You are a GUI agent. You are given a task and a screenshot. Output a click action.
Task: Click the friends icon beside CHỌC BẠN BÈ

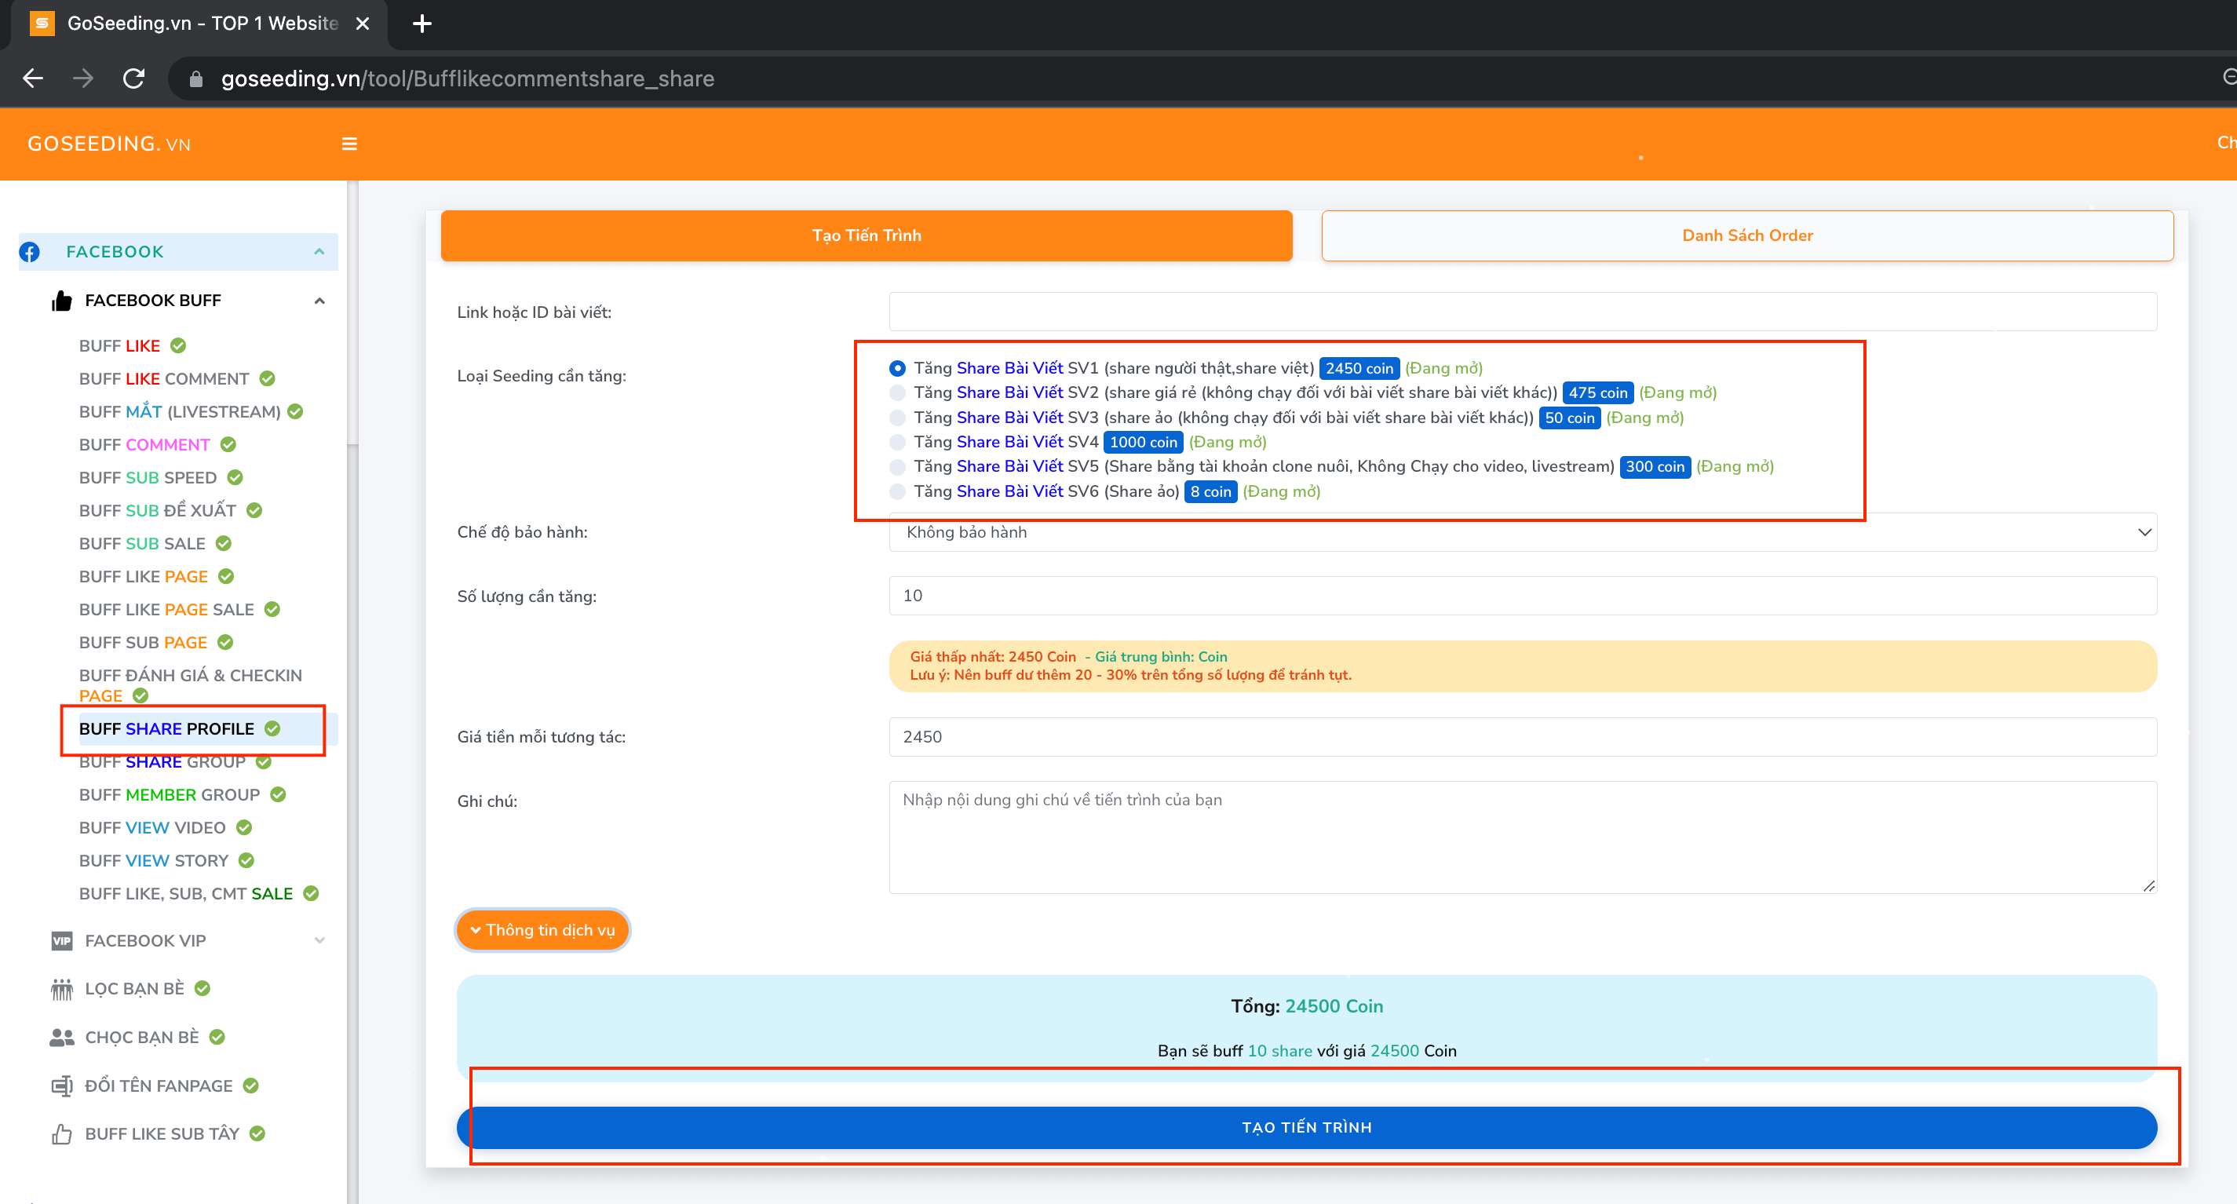(62, 1038)
